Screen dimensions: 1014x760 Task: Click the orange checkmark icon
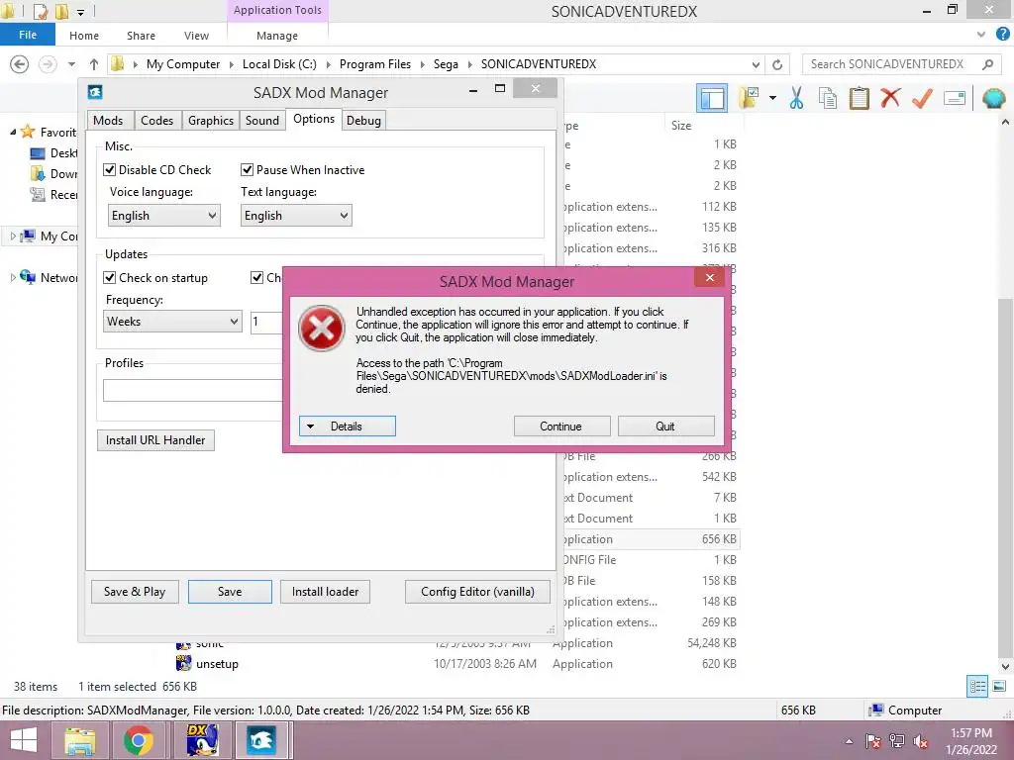click(x=922, y=98)
